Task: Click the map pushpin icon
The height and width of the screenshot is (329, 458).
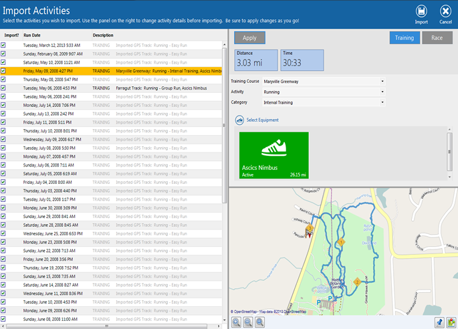Action: tap(439, 322)
